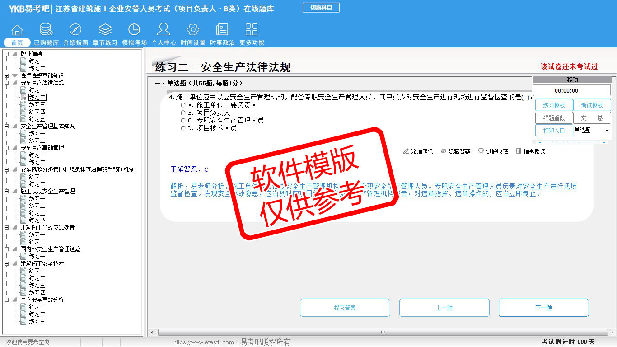Collapse the 建筑施工事故应急处置 tree node
This screenshot has width=617, height=347.
6,227
